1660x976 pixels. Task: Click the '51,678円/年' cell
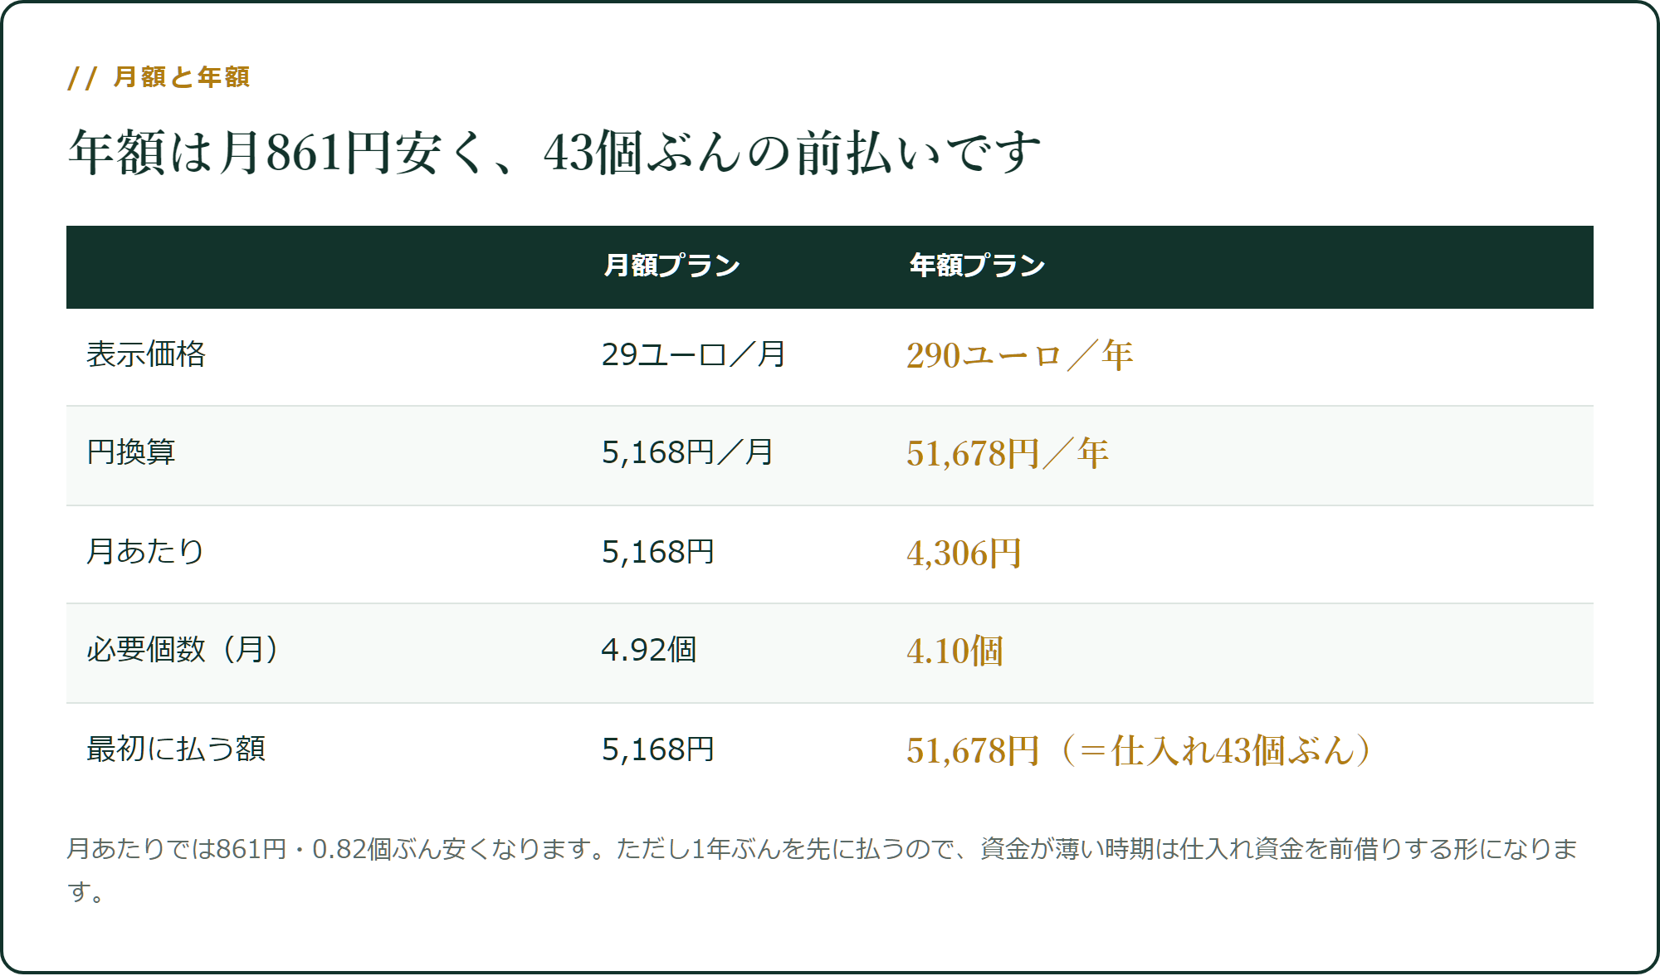[x=1007, y=453]
